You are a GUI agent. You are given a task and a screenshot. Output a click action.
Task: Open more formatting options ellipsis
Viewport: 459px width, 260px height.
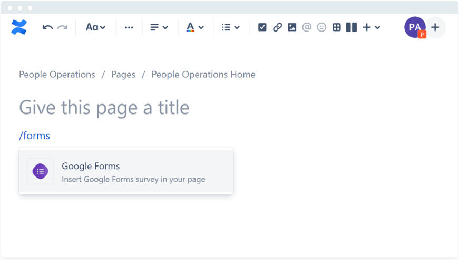(129, 27)
